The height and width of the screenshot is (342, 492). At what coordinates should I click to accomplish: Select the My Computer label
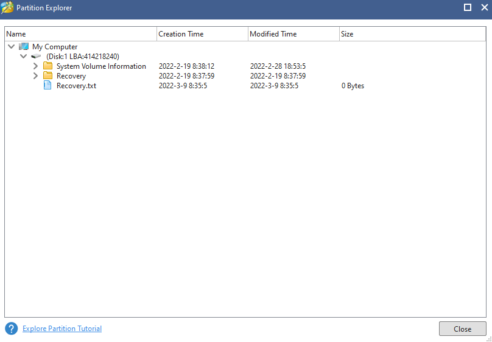(x=55, y=47)
